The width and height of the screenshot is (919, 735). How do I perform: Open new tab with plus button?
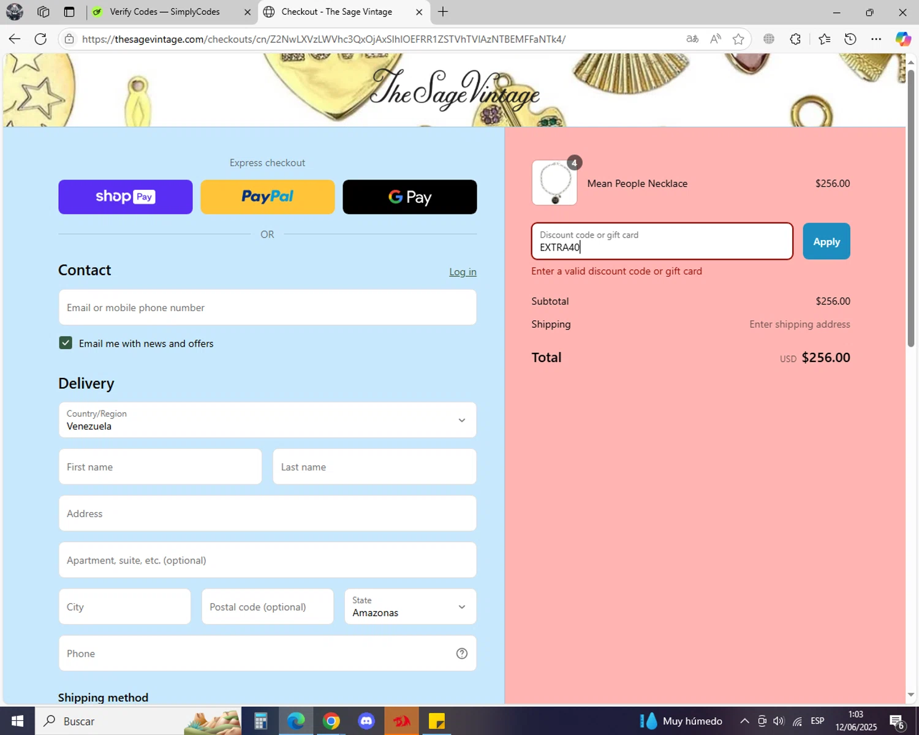[443, 12]
